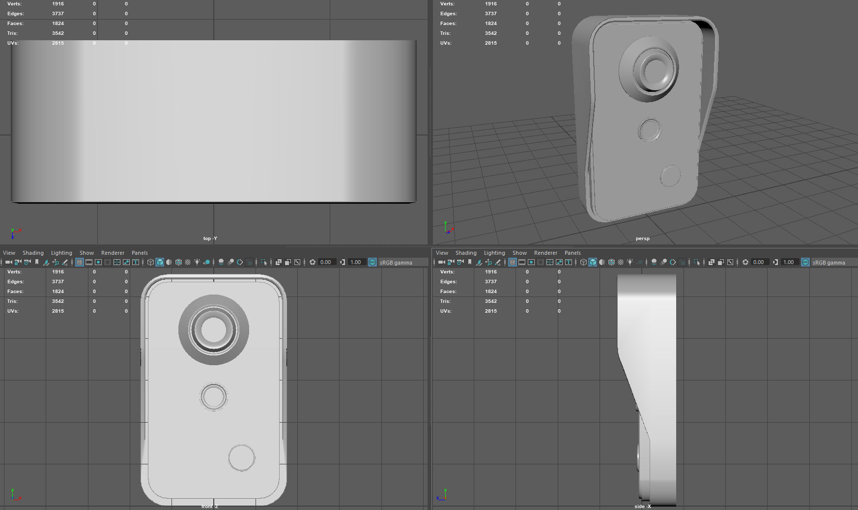Toggle Safe Title in front panel toolbar
Viewport: 858px width, 510px height.
136,262
